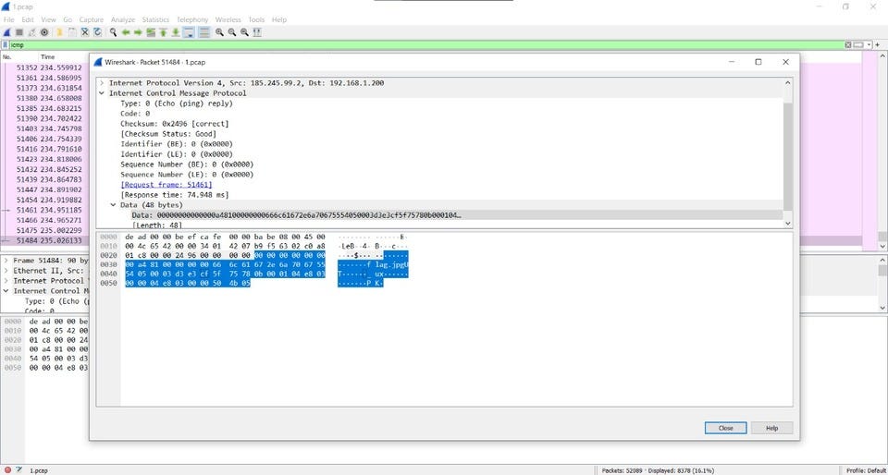The width and height of the screenshot is (888, 475).
Task: Open Help for packet dialog
Action: click(771, 428)
